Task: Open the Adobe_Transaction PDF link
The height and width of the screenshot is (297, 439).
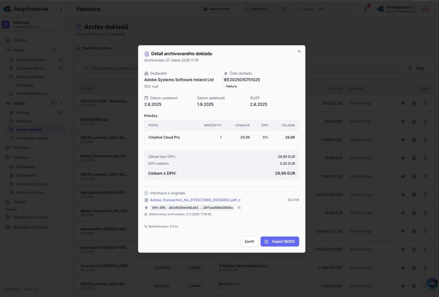Action: click(x=193, y=200)
